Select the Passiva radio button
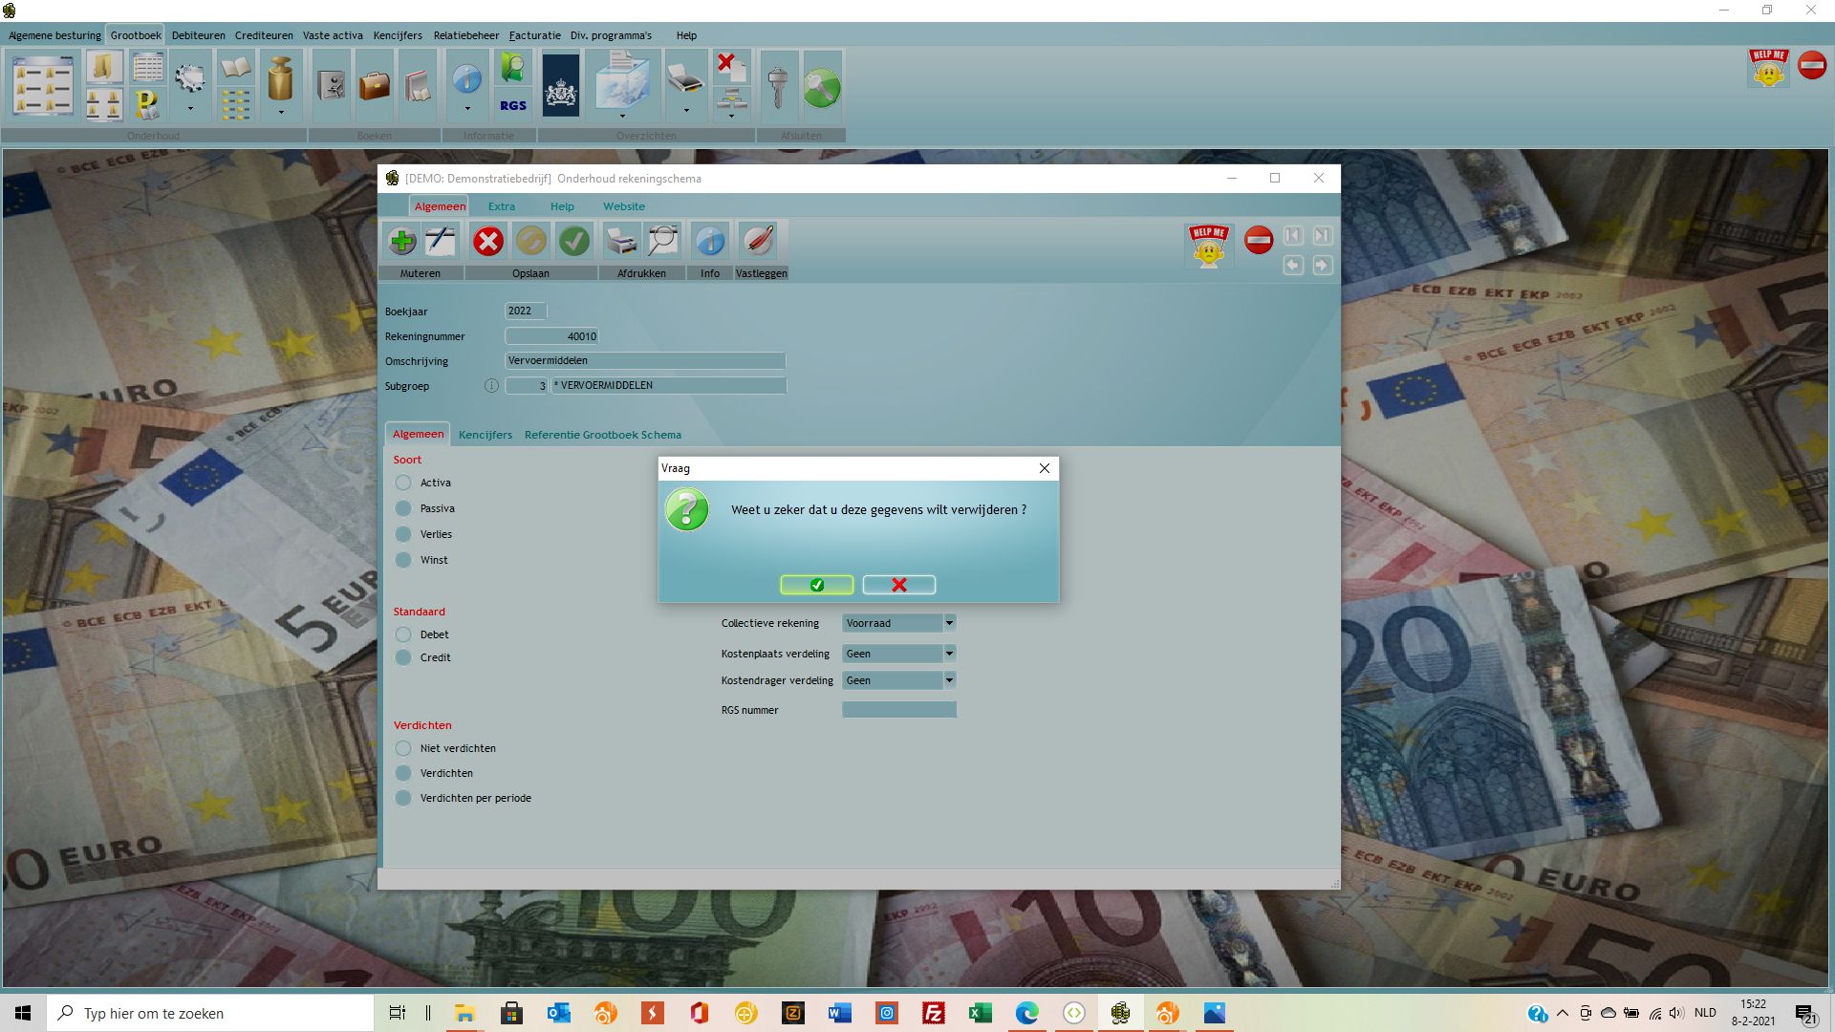Screen dimensions: 1835x1032 pos(403,508)
